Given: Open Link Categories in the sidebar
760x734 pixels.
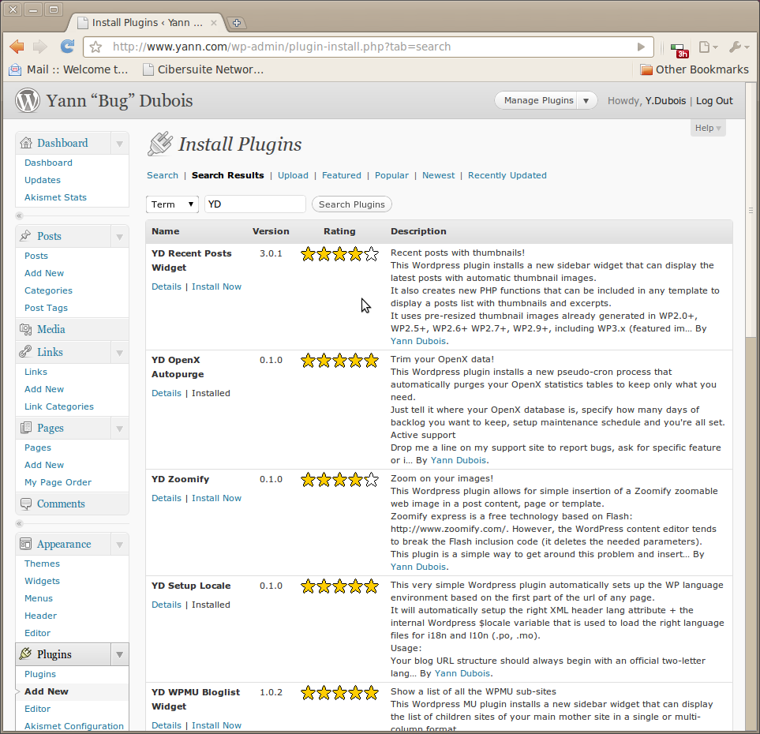Looking at the screenshot, I should [x=59, y=406].
